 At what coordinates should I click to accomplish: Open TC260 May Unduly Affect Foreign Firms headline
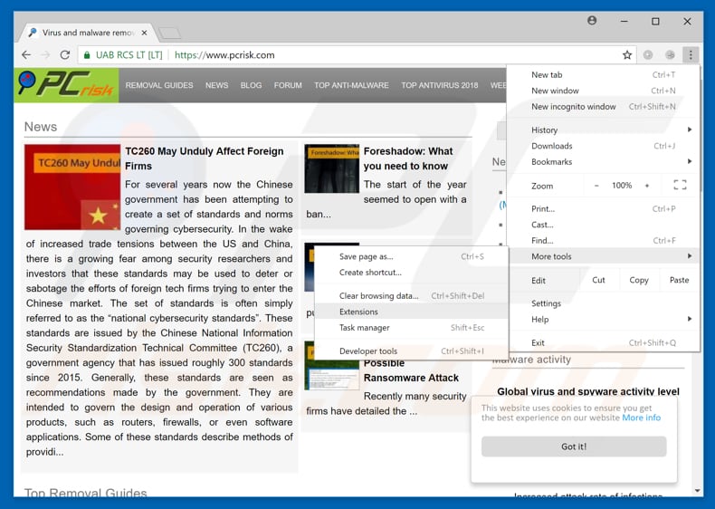tap(205, 158)
